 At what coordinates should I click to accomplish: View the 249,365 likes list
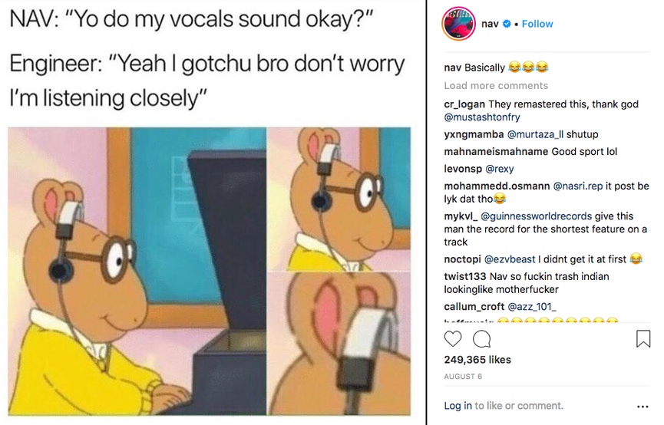point(477,359)
